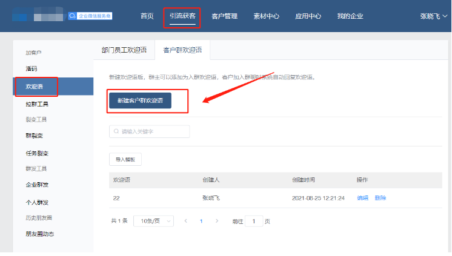Open the 引流获客 menu
Screen dimensions: 452x256
(182, 16)
